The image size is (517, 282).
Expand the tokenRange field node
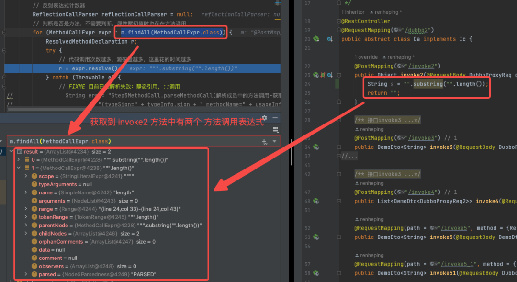point(26,217)
